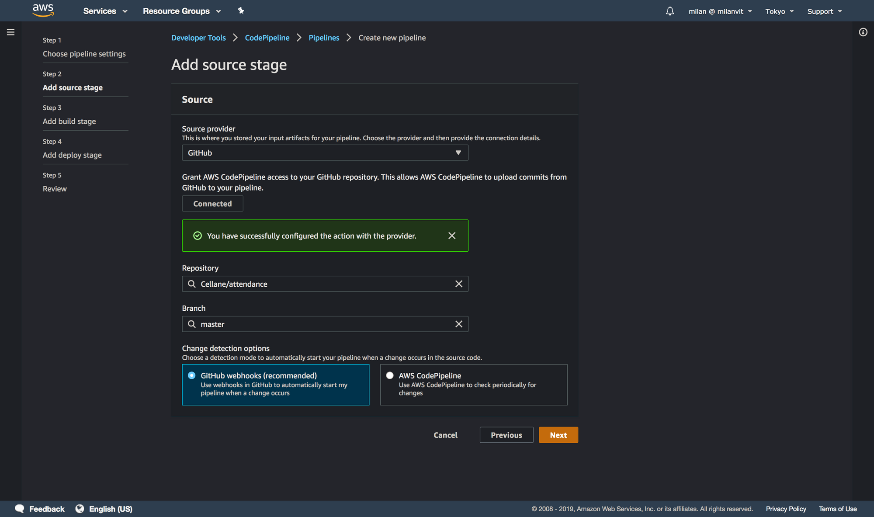
Task: Open Terms of Use link
Action: [x=838, y=509]
